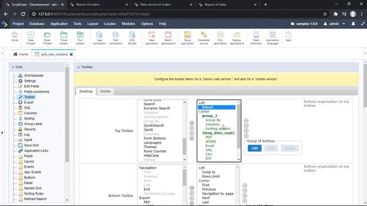
Task: Open Grid Modules in the tree
Action: click(34, 76)
